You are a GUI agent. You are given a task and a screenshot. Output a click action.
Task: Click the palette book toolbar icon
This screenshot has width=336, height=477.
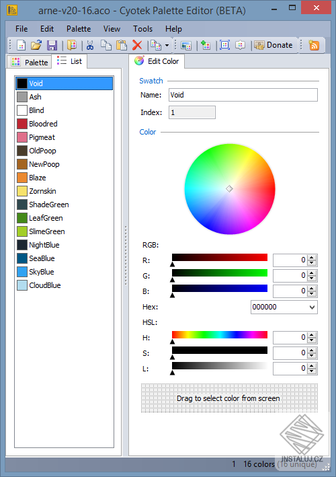click(x=72, y=45)
